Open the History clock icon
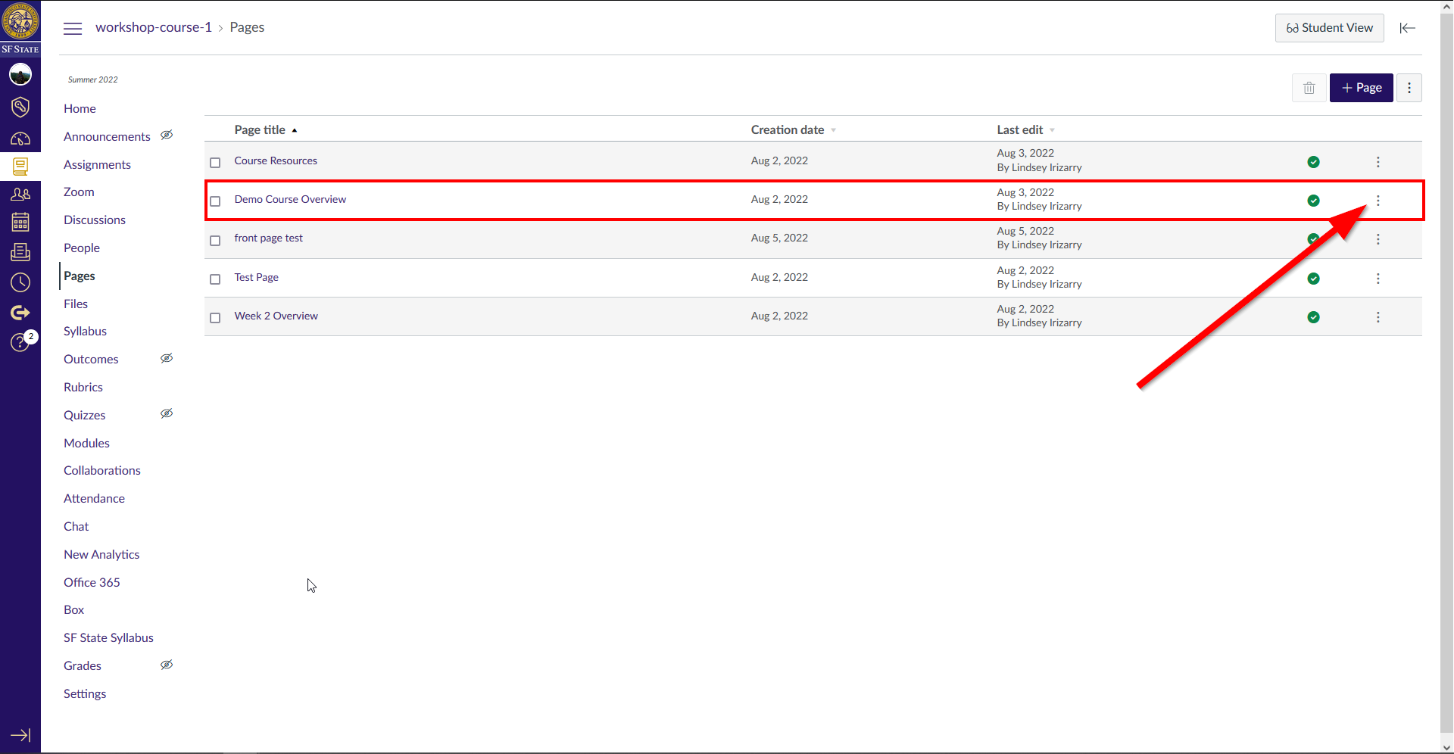Screen dimensions: 1454x754 point(20,282)
